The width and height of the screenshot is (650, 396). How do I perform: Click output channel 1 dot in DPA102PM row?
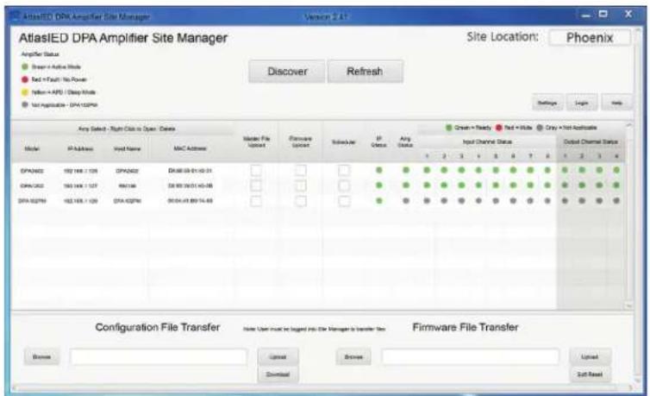coord(565,201)
